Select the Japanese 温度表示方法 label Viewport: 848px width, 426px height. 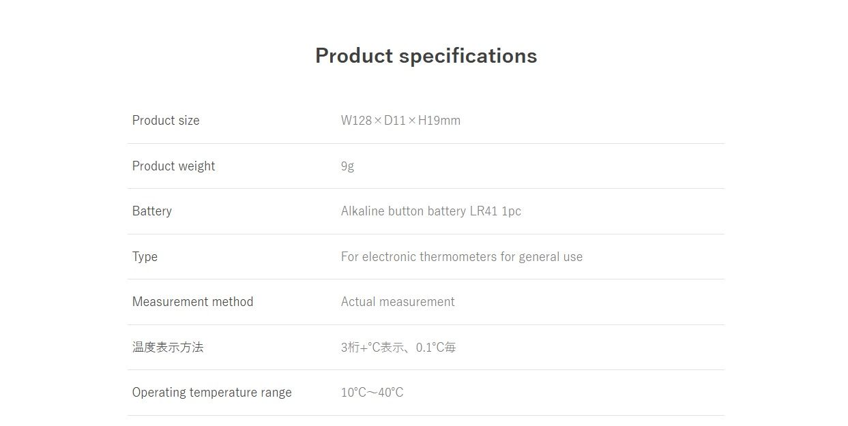point(168,348)
